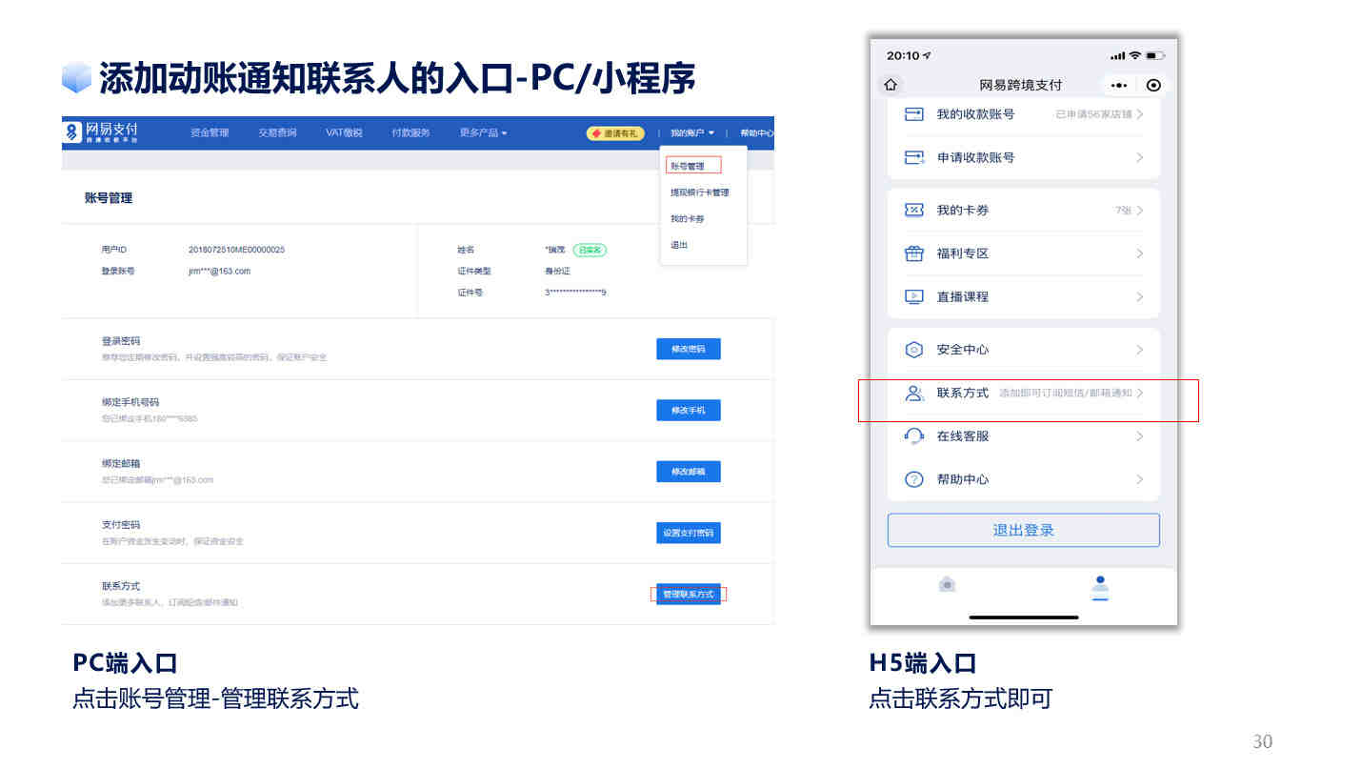Select 账号管理 in account dropdown

(688, 166)
